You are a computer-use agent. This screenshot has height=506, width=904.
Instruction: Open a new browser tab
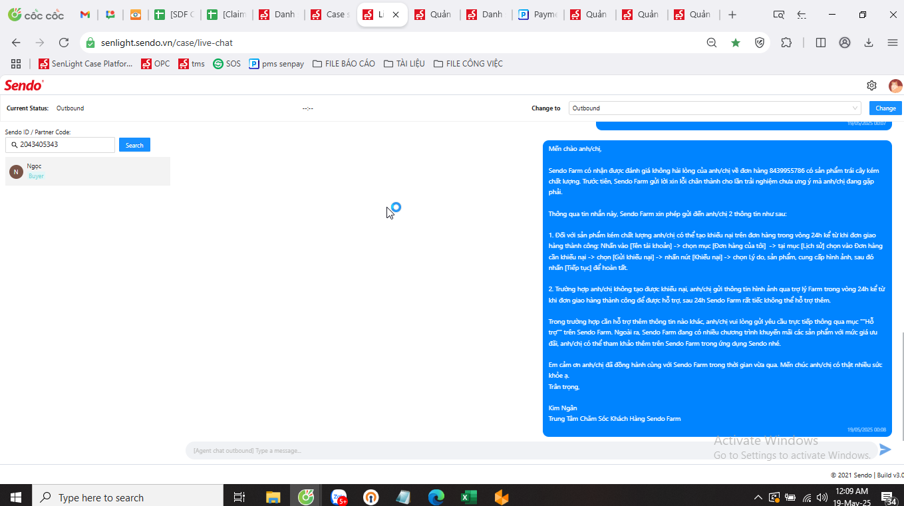[732, 15]
